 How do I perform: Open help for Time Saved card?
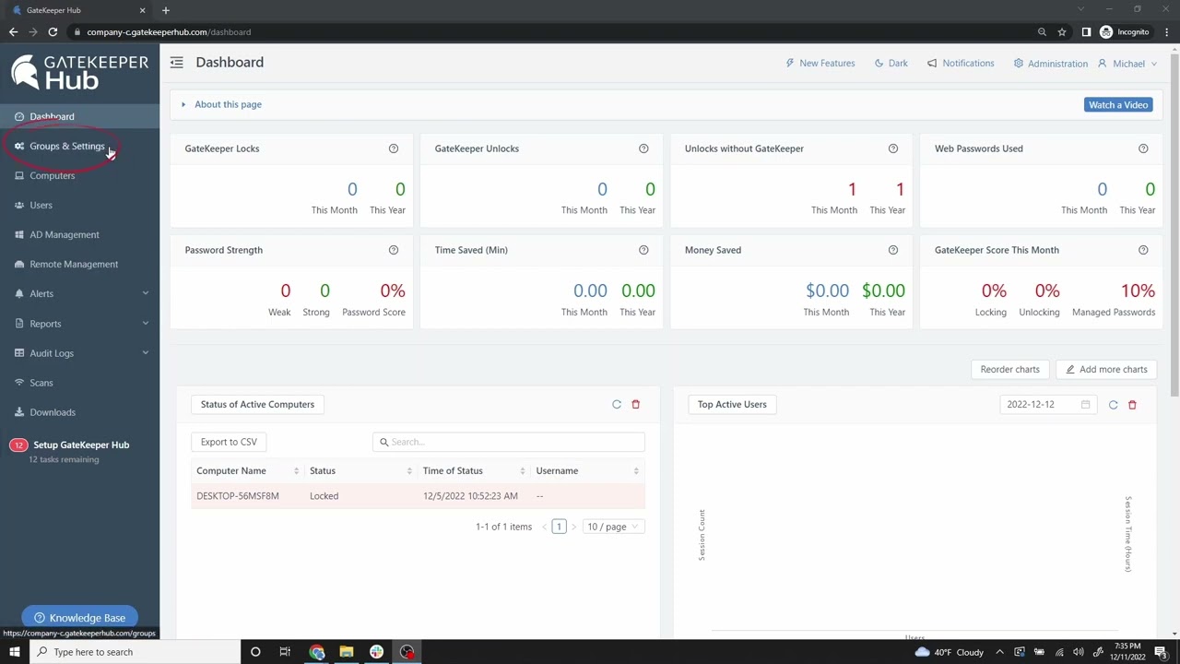tap(643, 250)
